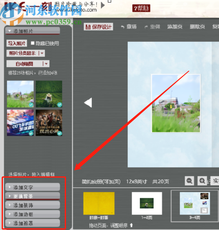Click the play arrow beside the slogan
The height and width of the screenshot is (230, 219).
pos(103,5)
